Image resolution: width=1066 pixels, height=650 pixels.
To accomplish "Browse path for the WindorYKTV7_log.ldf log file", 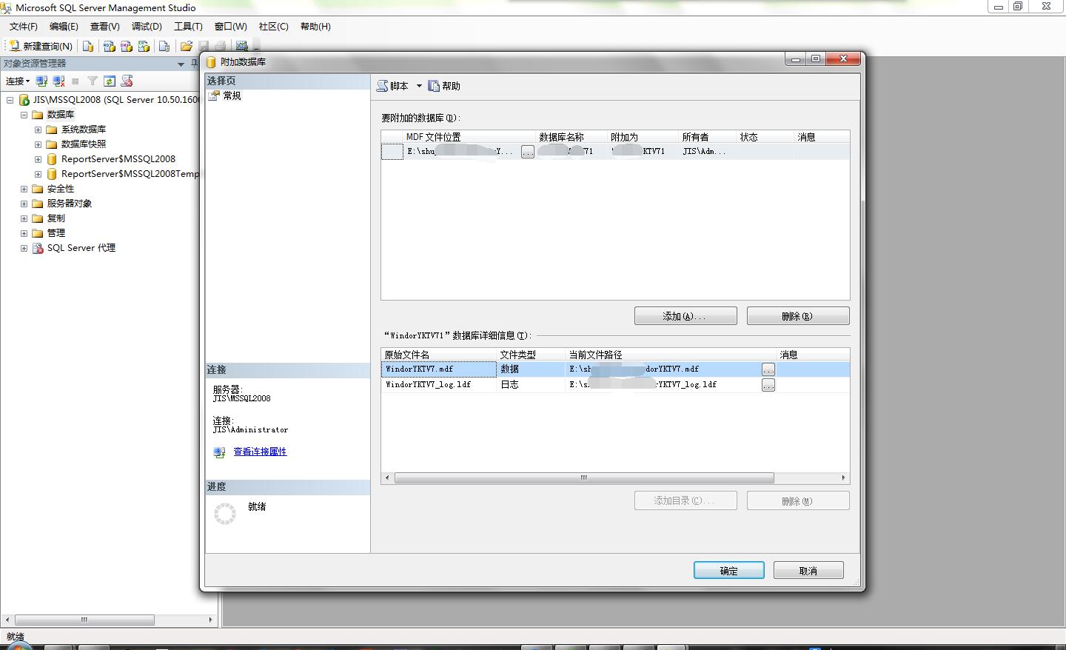I will coord(768,385).
